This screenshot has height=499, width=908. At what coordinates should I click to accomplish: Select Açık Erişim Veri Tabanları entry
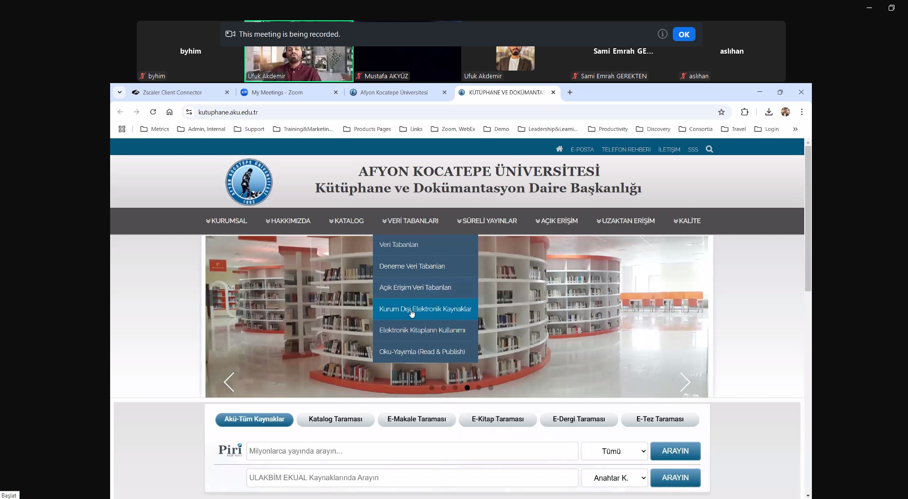pos(426,287)
